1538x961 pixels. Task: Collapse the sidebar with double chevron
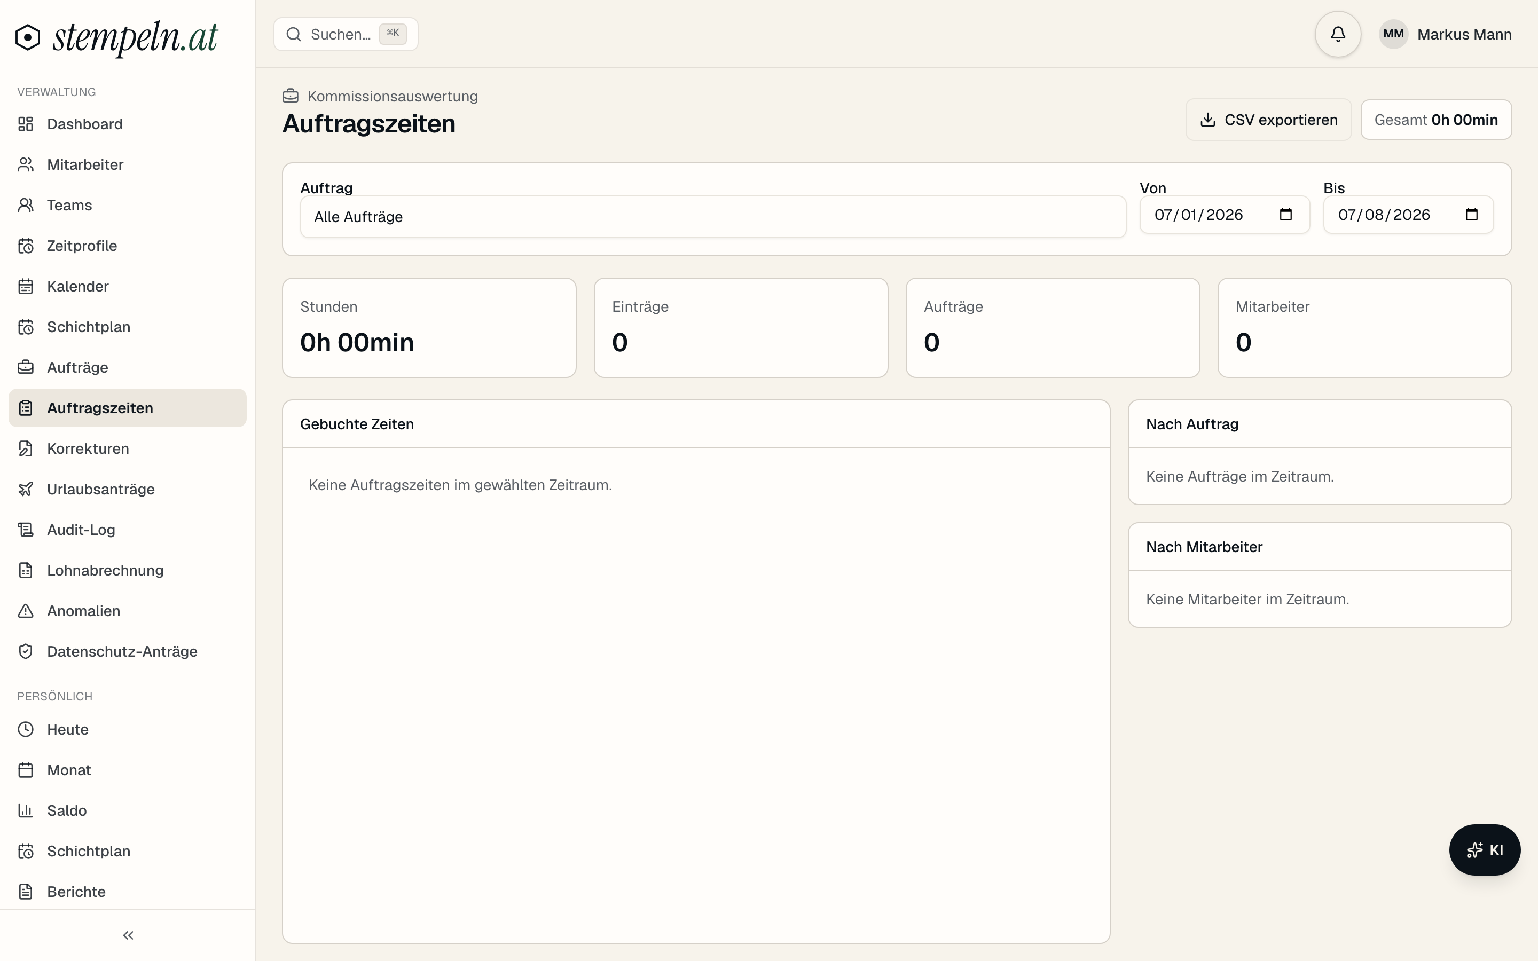click(128, 935)
